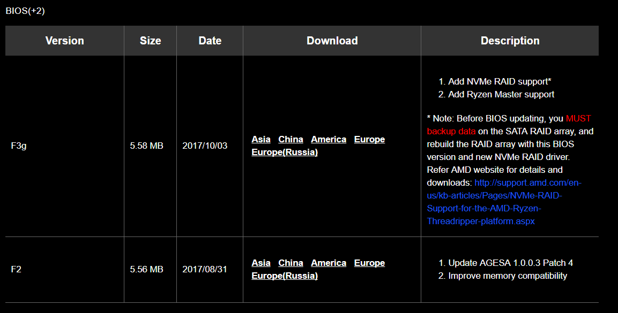Download F3g BIOS from China server
This screenshot has width=618, height=313.
[291, 139]
